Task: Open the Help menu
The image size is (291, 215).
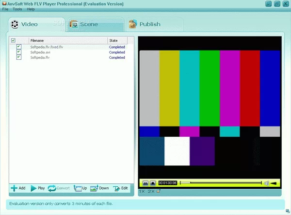Action: 31,9
